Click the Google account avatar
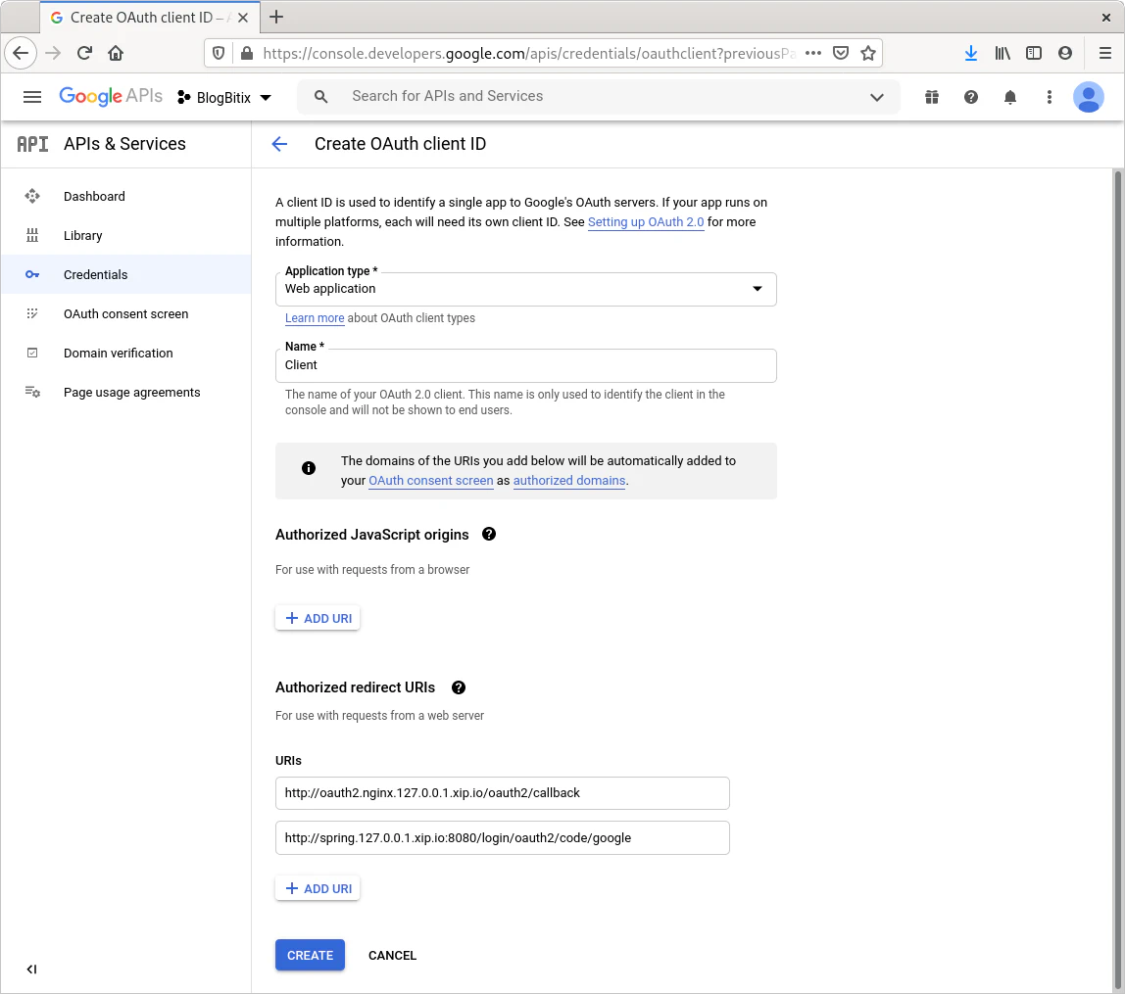 point(1088,97)
